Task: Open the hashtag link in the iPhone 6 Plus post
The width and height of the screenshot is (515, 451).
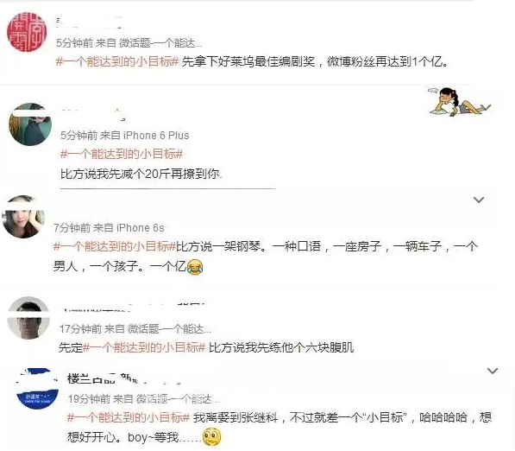Action: [122, 154]
